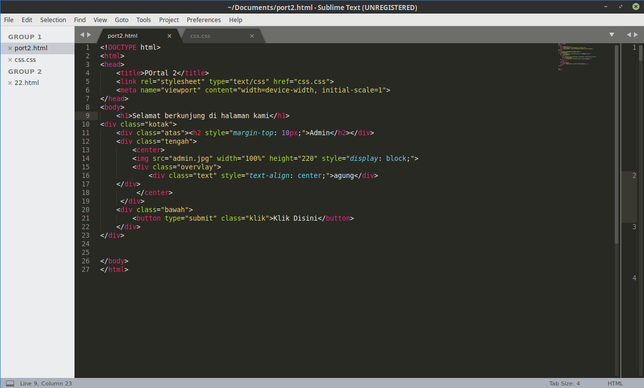Open the tab list dropdown arrow
Screen dimensions: 644x388
pyautogui.click(x=612, y=35)
